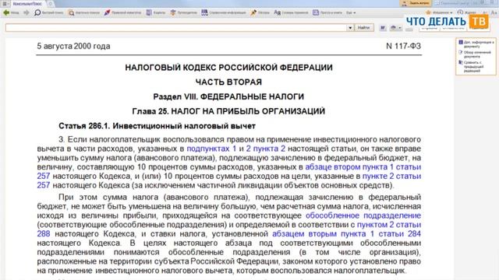Click 'Статья 286.1. Инвестиционный налоговый вычет' title
The height and width of the screenshot is (280, 499).
157,126
